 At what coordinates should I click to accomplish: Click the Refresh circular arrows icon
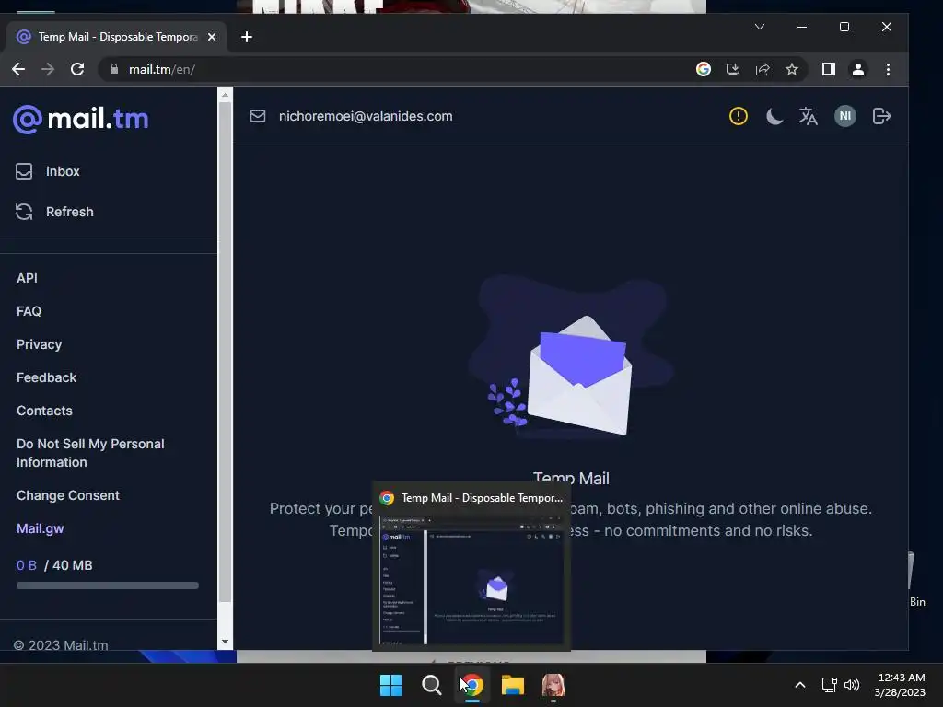[x=24, y=212]
